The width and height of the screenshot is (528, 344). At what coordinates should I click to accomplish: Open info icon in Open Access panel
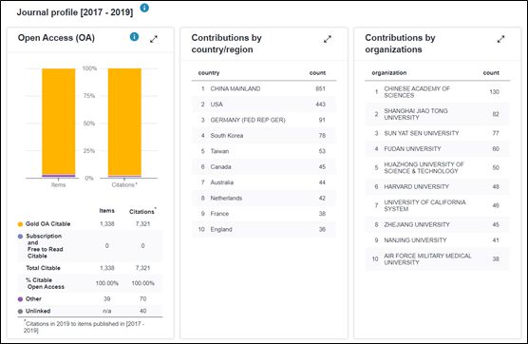point(134,37)
